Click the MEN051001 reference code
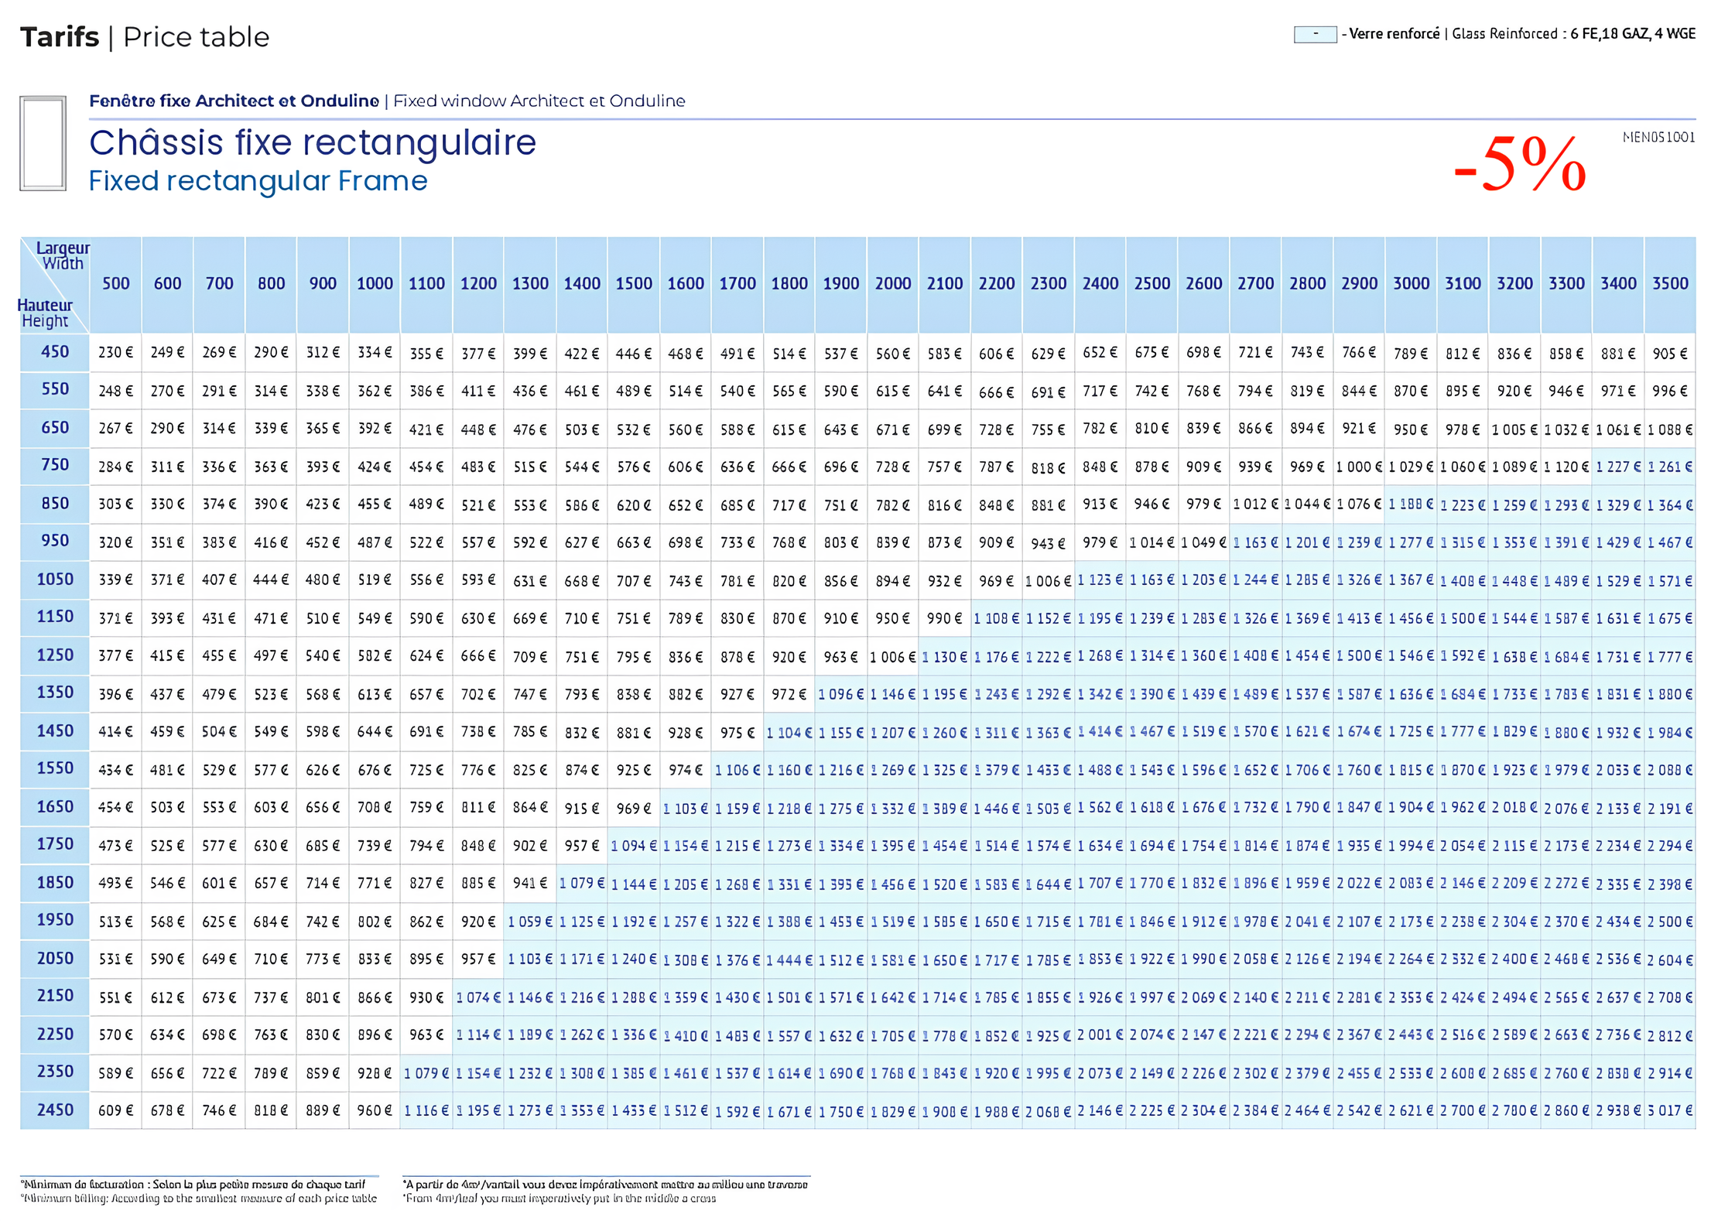 point(1658,138)
